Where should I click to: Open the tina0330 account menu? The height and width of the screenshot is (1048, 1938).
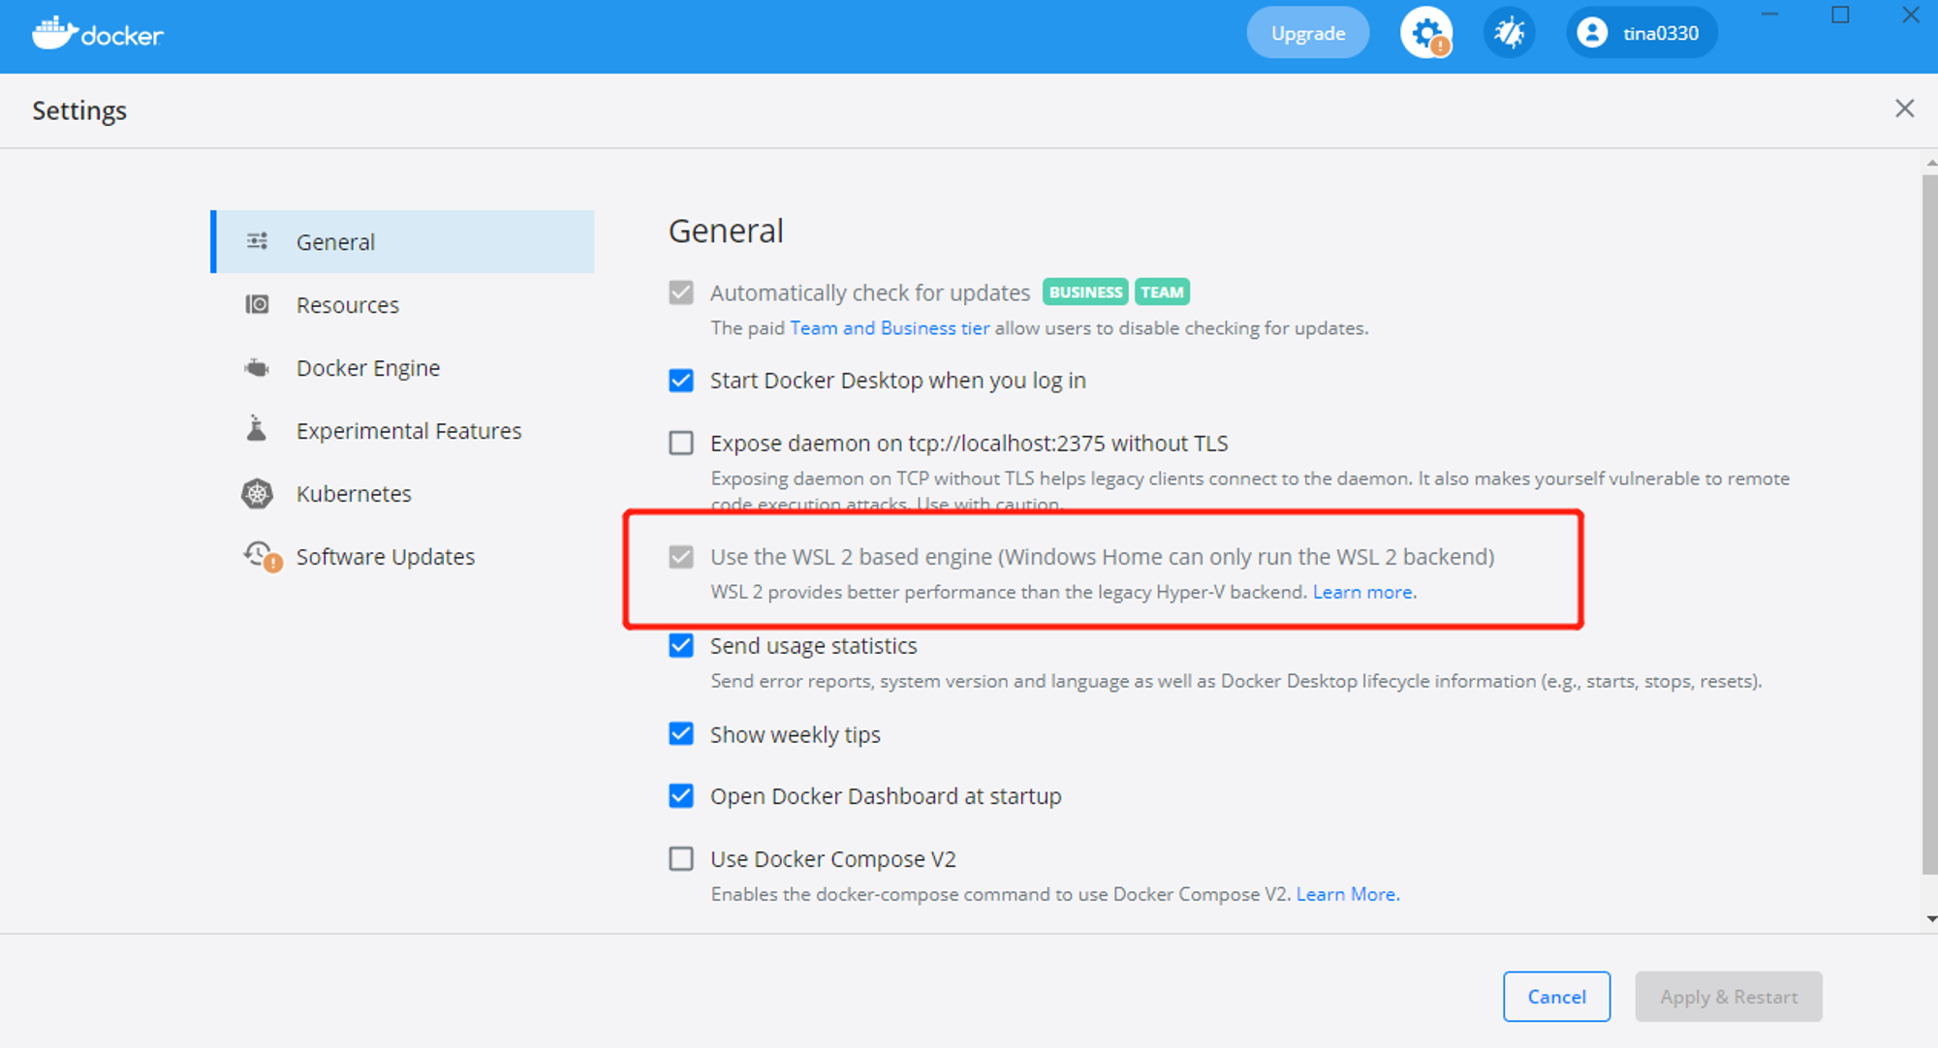coord(1641,33)
